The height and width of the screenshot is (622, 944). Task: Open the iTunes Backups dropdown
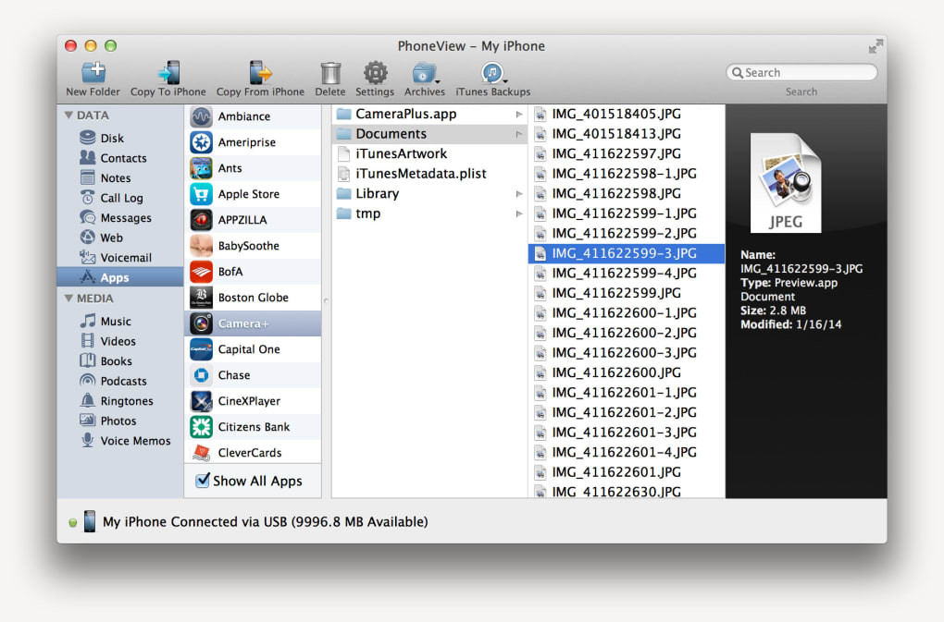coord(493,73)
